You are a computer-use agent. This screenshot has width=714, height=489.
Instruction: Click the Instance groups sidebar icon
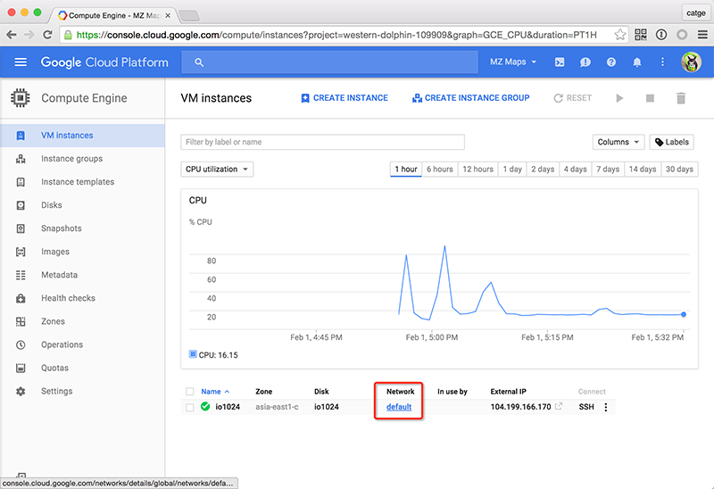click(21, 159)
